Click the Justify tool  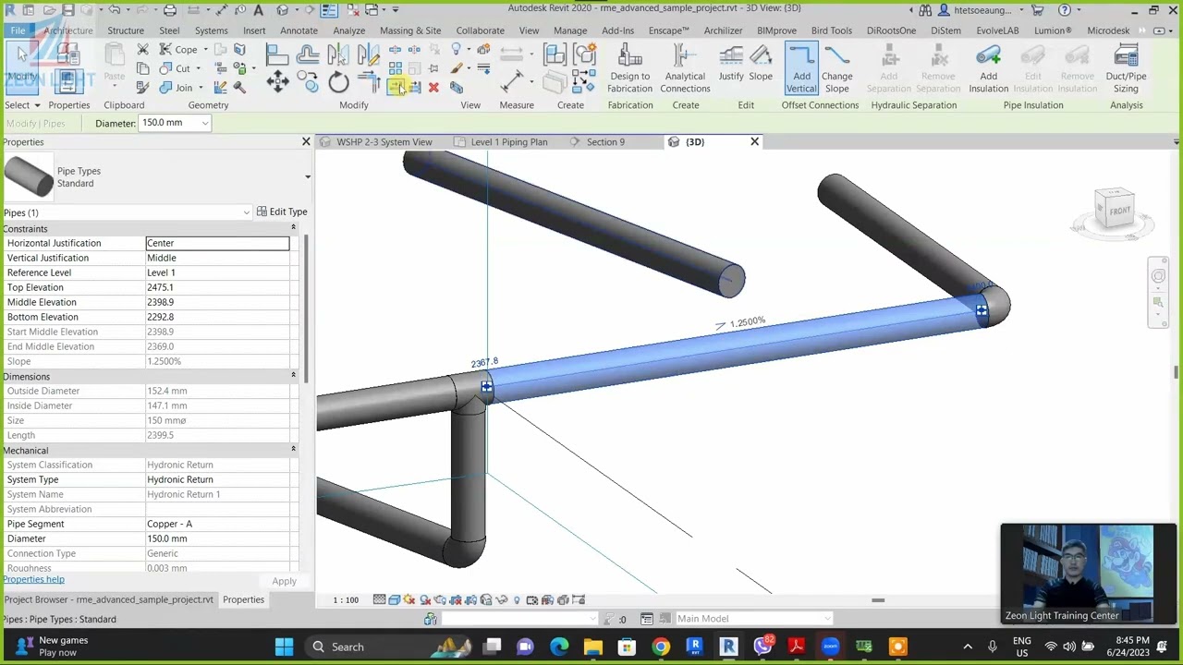point(731,63)
